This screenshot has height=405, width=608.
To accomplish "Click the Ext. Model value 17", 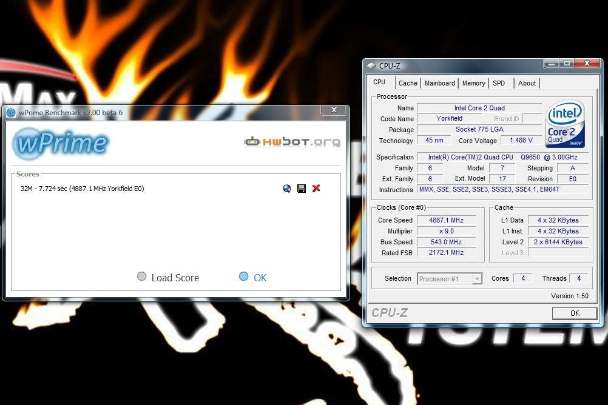I will (502, 179).
